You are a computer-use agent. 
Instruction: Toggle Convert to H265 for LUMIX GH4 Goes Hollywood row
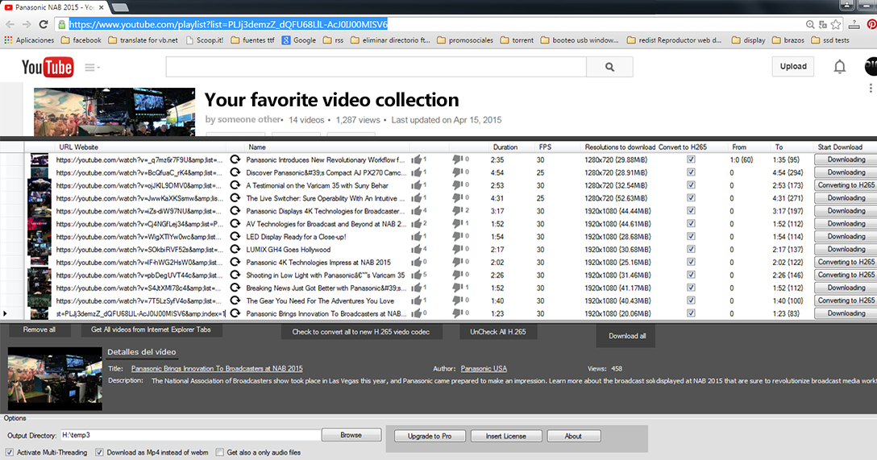coord(691,249)
